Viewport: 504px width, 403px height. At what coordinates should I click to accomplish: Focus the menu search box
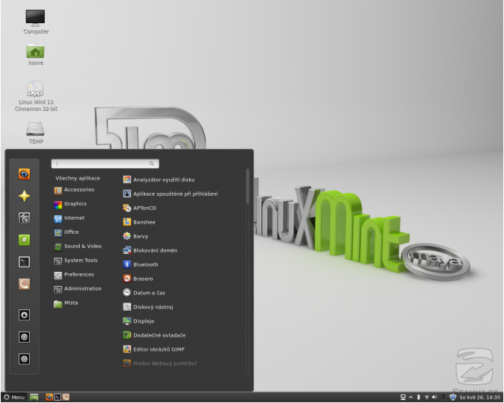pyautogui.click(x=105, y=163)
